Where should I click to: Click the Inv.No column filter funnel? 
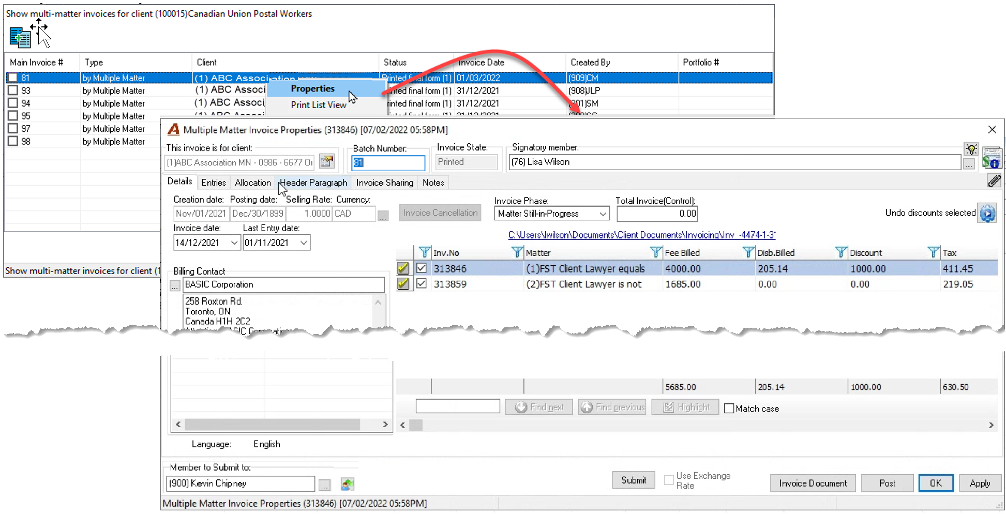tap(425, 252)
